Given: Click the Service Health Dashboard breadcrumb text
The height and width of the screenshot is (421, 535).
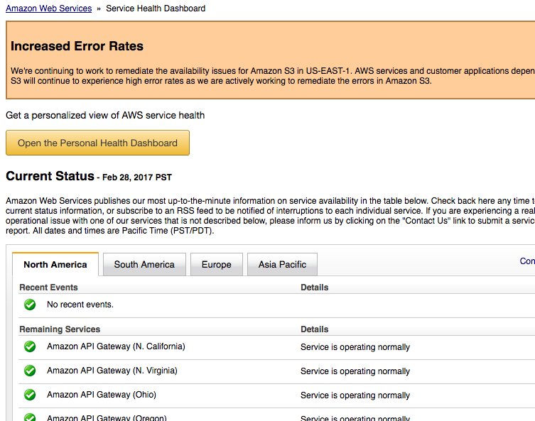Looking at the screenshot, I should [156, 9].
